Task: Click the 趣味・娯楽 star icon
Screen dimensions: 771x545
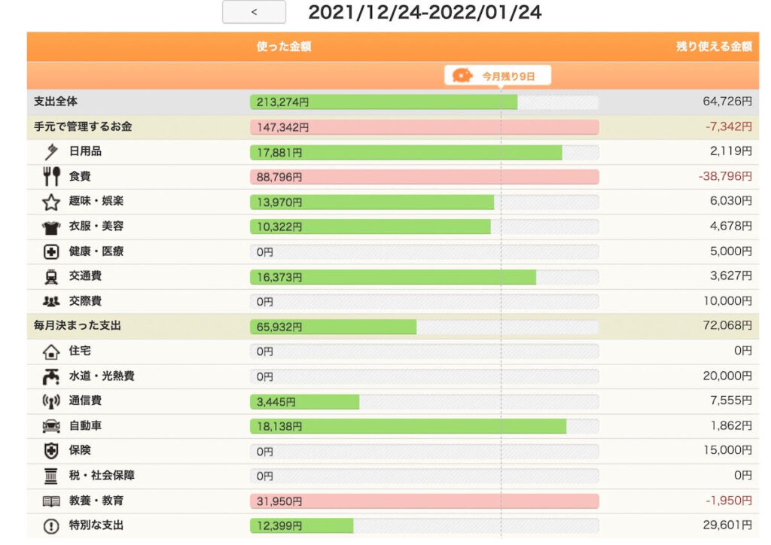Action: tap(51, 202)
